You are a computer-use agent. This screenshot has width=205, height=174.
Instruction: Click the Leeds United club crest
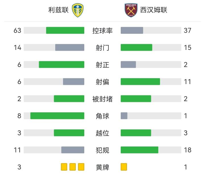coord(78,10)
